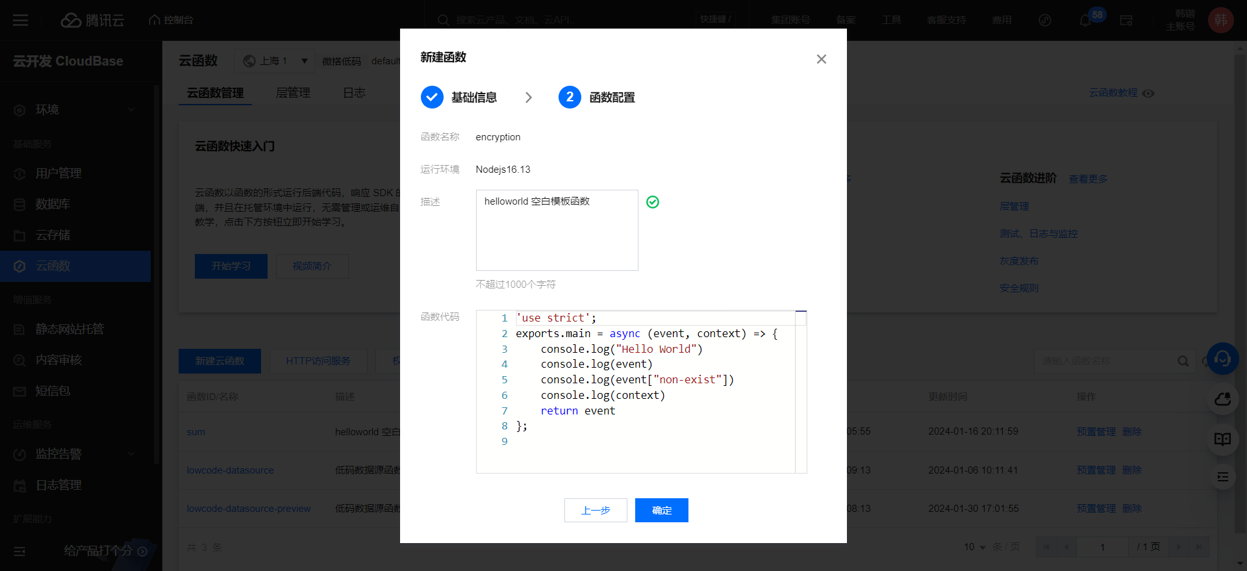Screen dimensions: 1247x571
Task: Click the 云存储 folder icon
Action: (19, 235)
